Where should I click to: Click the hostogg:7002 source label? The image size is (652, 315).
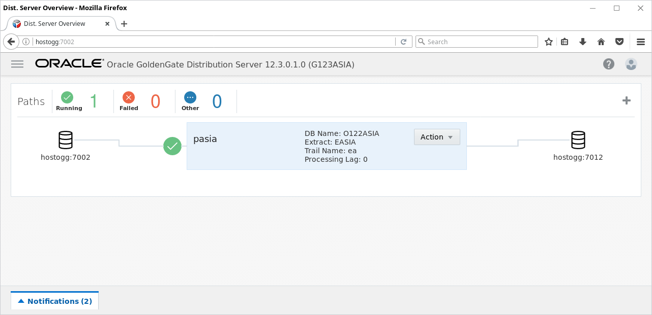click(66, 157)
